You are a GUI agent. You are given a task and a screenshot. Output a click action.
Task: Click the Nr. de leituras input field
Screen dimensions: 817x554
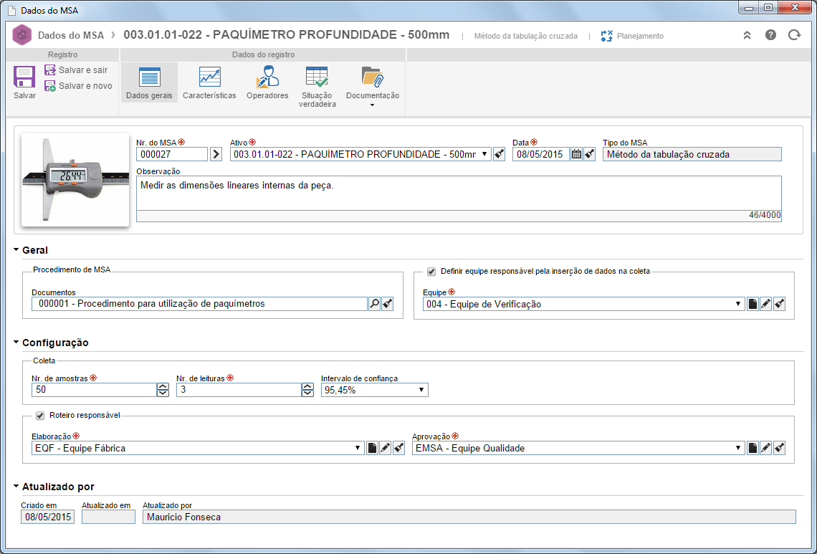[x=239, y=390]
